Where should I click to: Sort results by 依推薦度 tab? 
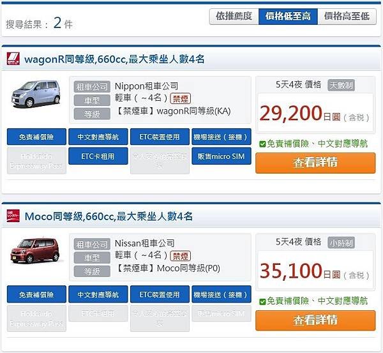click(x=234, y=17)
